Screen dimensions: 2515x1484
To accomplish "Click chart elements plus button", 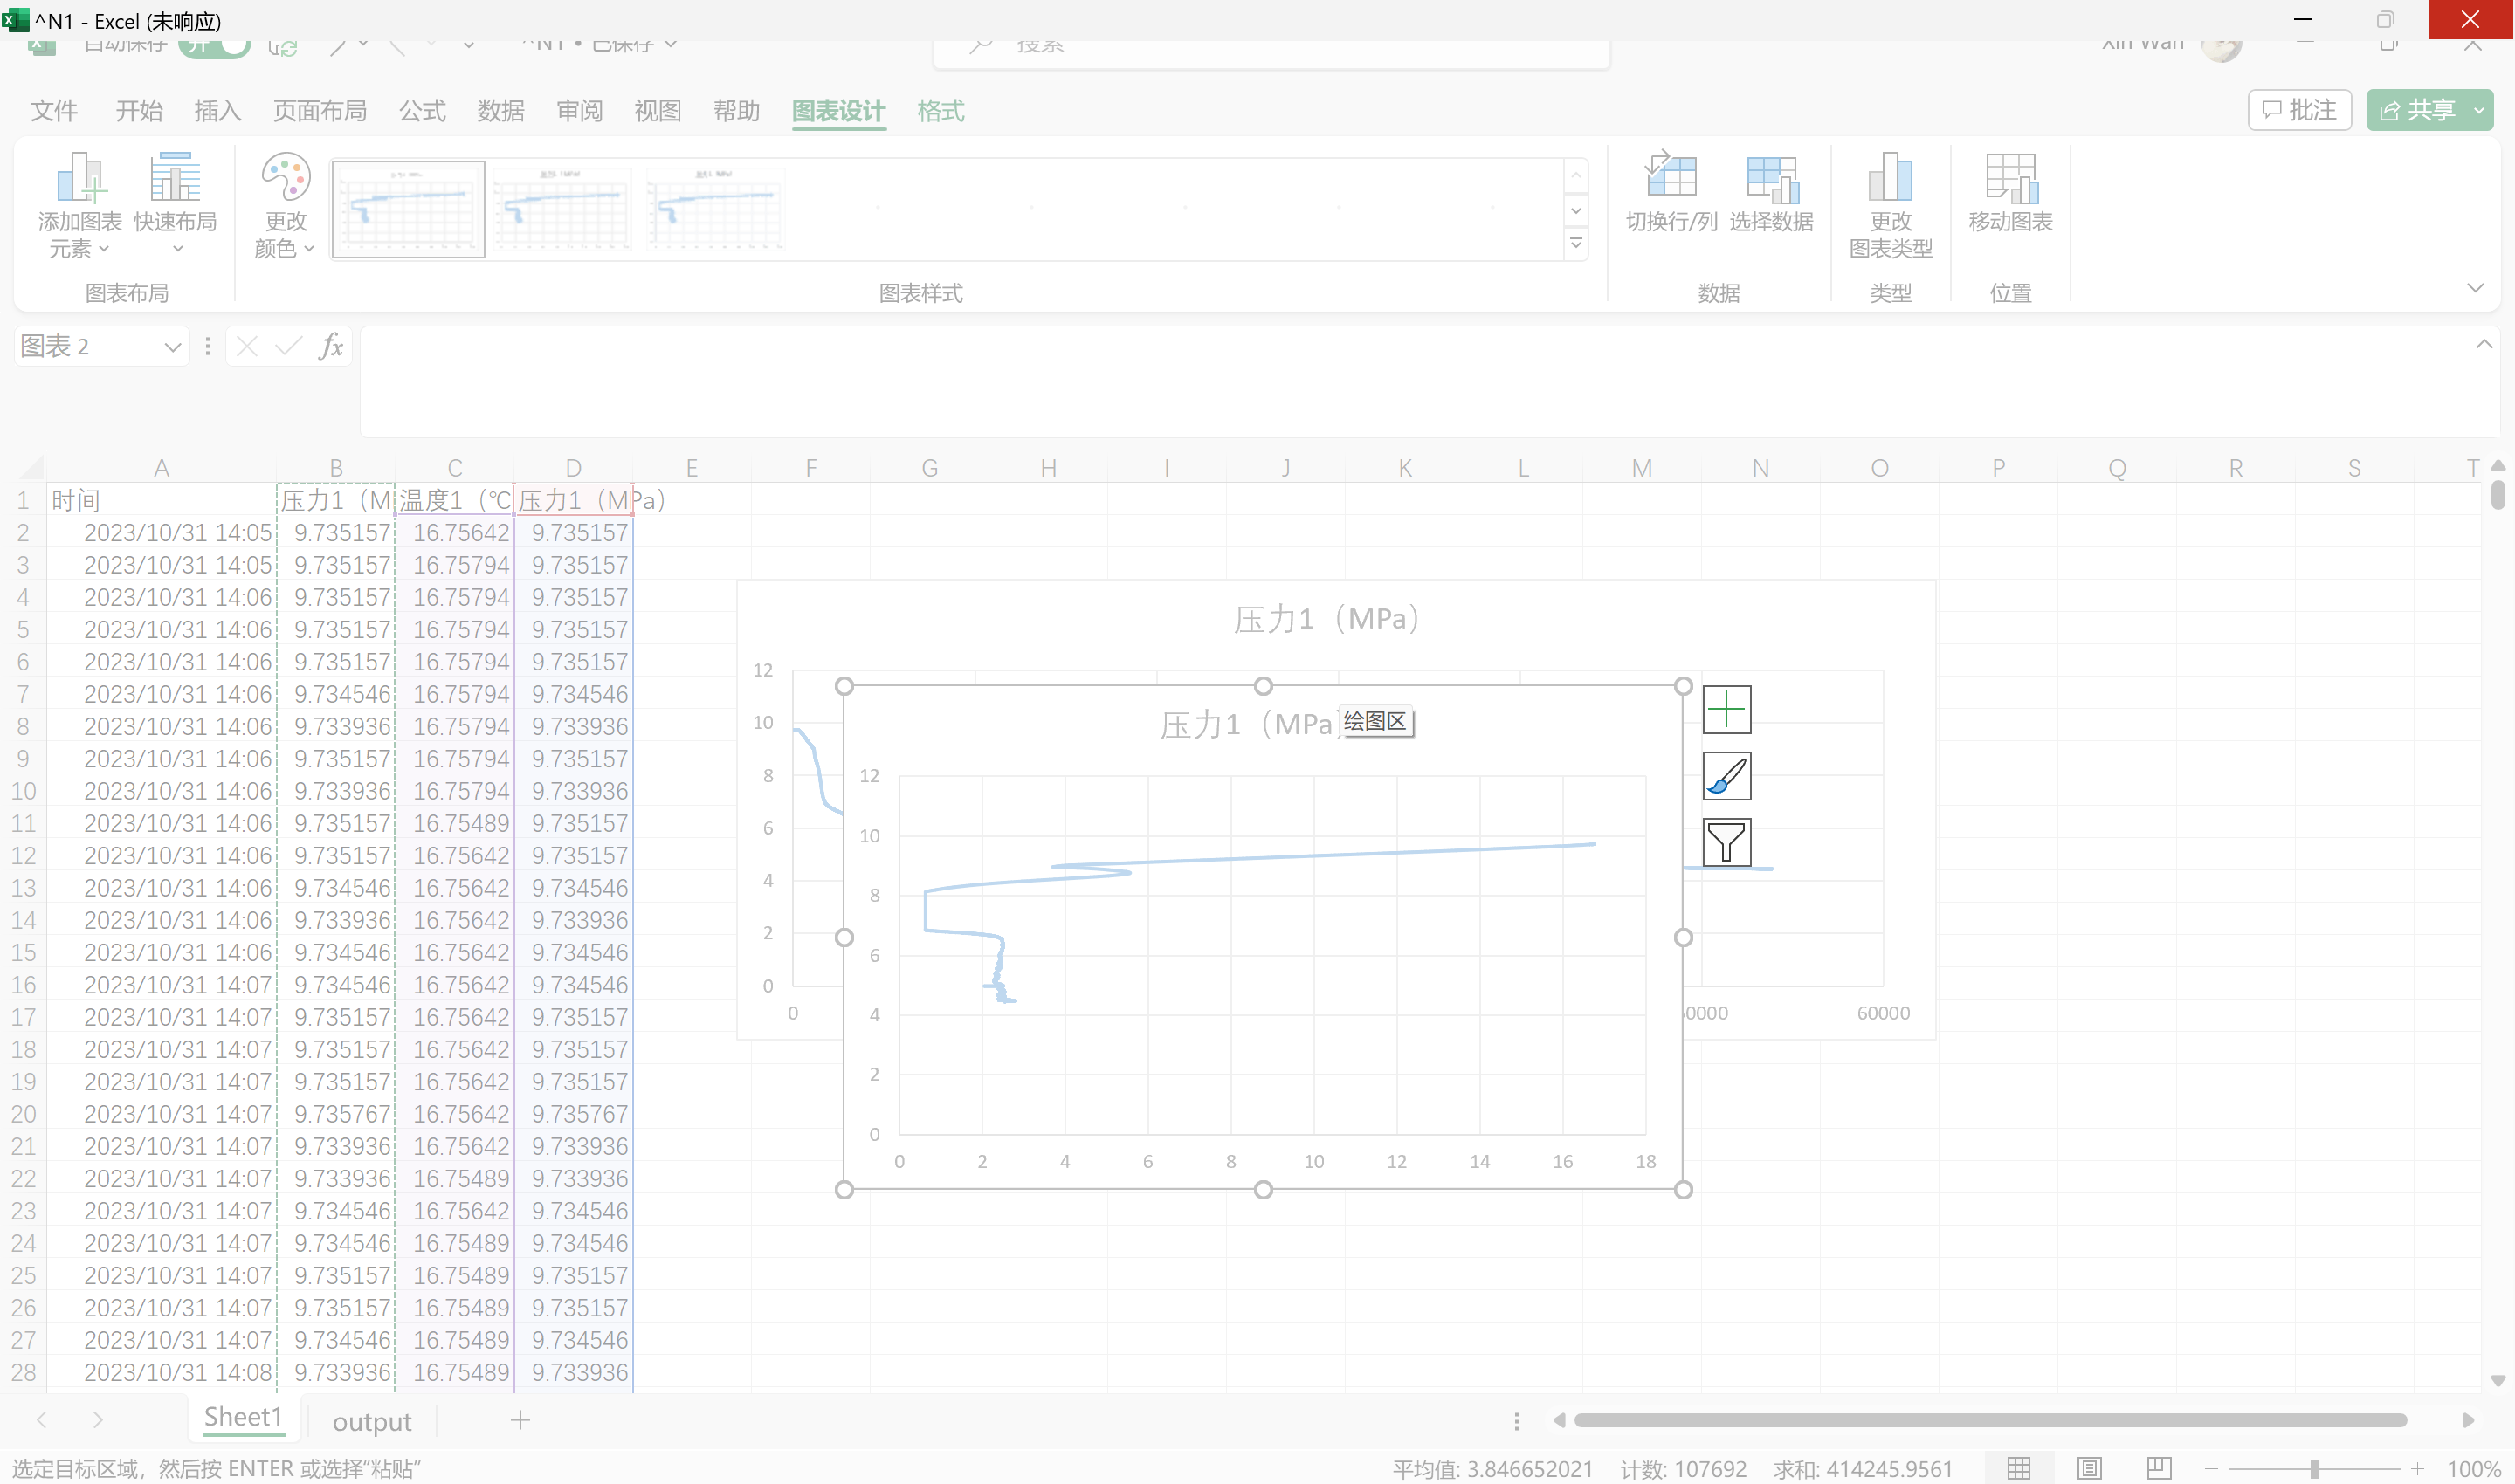I will tap(1726, 710).
